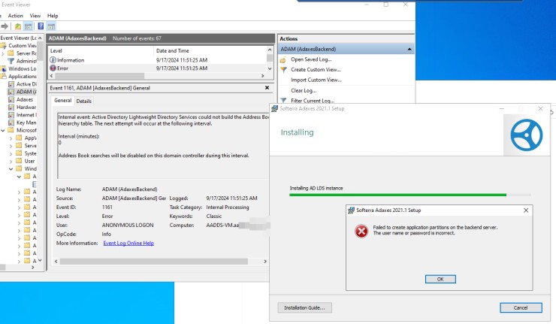Open the Action menu
The width and height of the screenshot is (556, 324).
(x=15, y=16)
